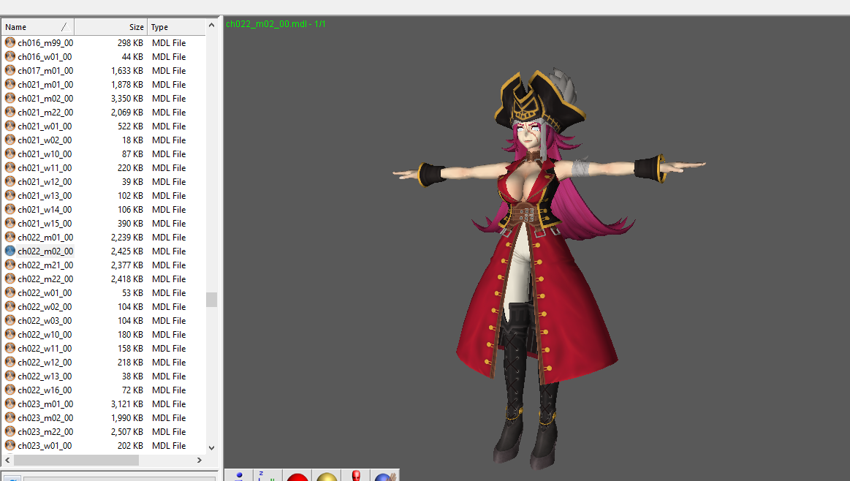This screenshot has height=481, width=850.
Task: Click the horizontal scrollbar thumb under file list
Action: pos(76,460)
